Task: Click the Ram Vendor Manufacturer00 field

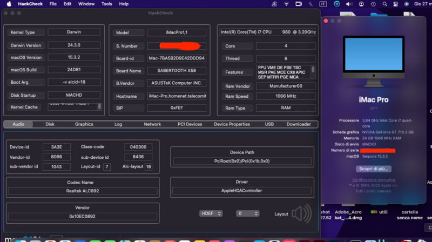Action: coord(286,86)
